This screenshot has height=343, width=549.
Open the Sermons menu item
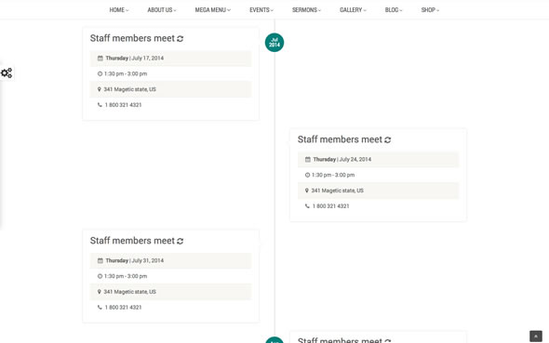(306, 10)
